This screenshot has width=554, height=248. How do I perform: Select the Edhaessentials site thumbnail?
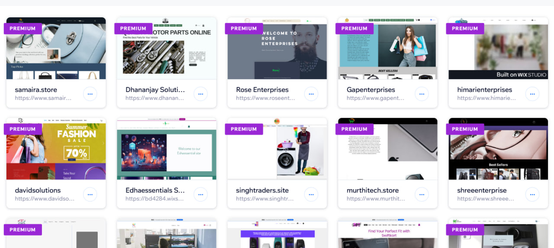tap(167, 149)
